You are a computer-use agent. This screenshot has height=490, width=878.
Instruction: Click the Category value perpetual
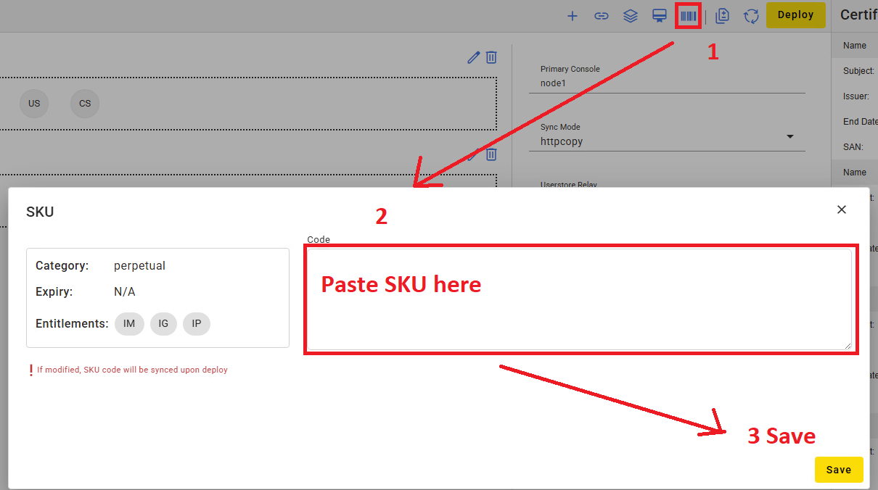pos(139,266)
